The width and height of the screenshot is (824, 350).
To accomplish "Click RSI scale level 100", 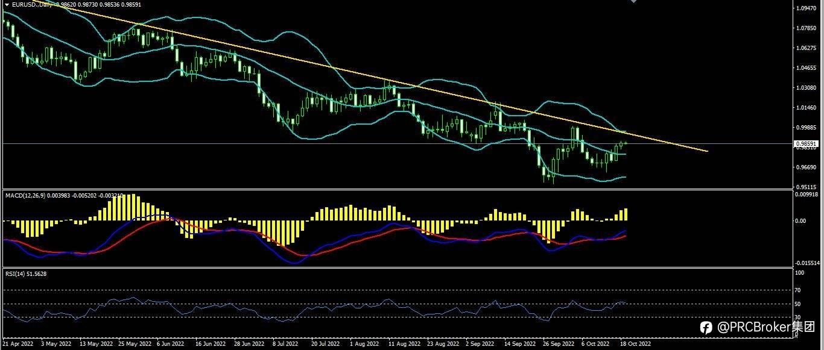I will [x=800, y=273].
